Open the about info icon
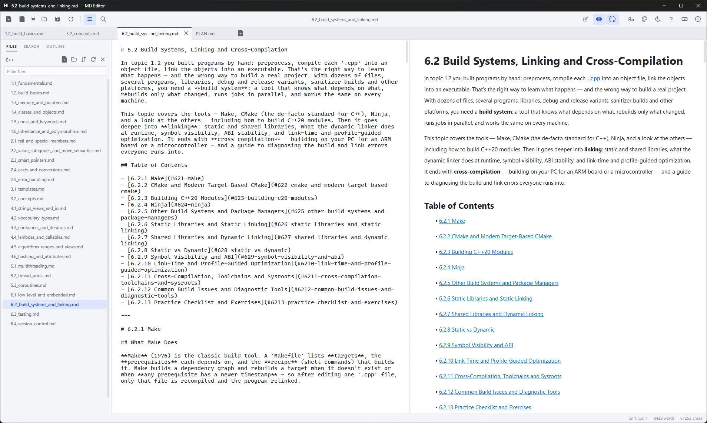Image resolution: width=707 pixels, height=423 pixels. (698, 19)
